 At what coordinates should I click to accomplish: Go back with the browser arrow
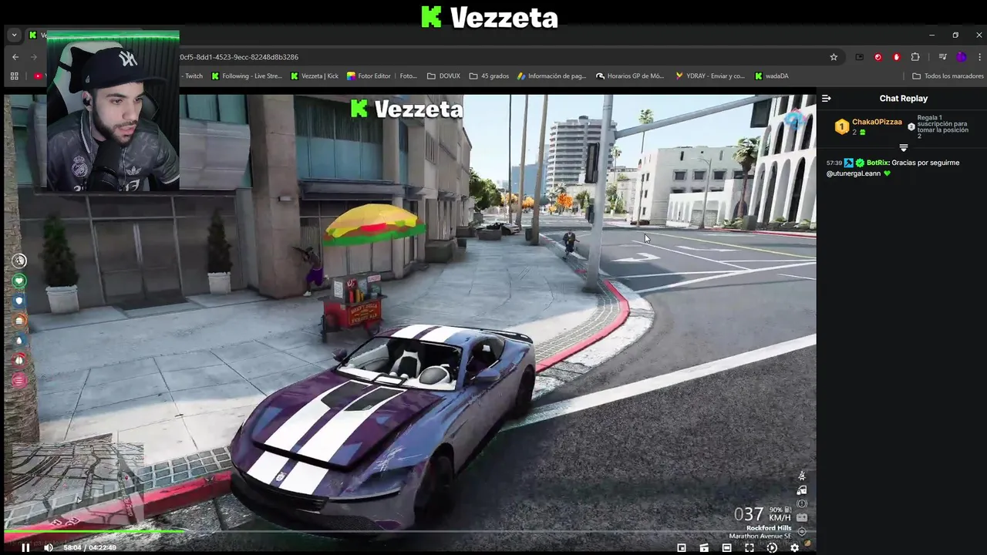pos(15,57)
